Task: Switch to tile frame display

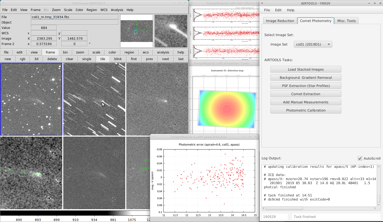Action: 103,59
